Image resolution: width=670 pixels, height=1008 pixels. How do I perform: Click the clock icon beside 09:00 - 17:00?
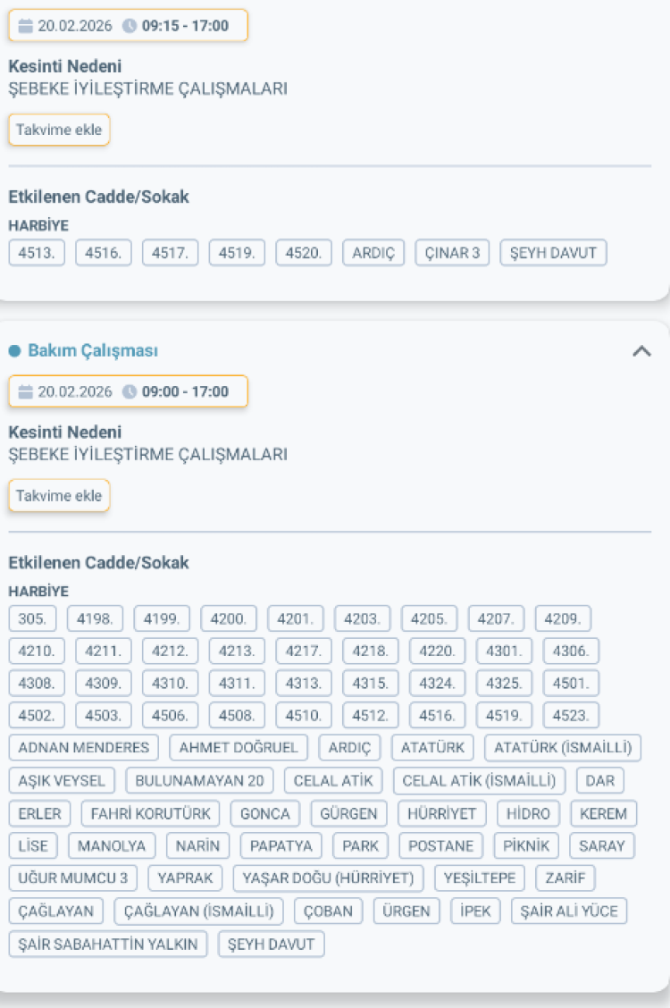pos(130,391)
